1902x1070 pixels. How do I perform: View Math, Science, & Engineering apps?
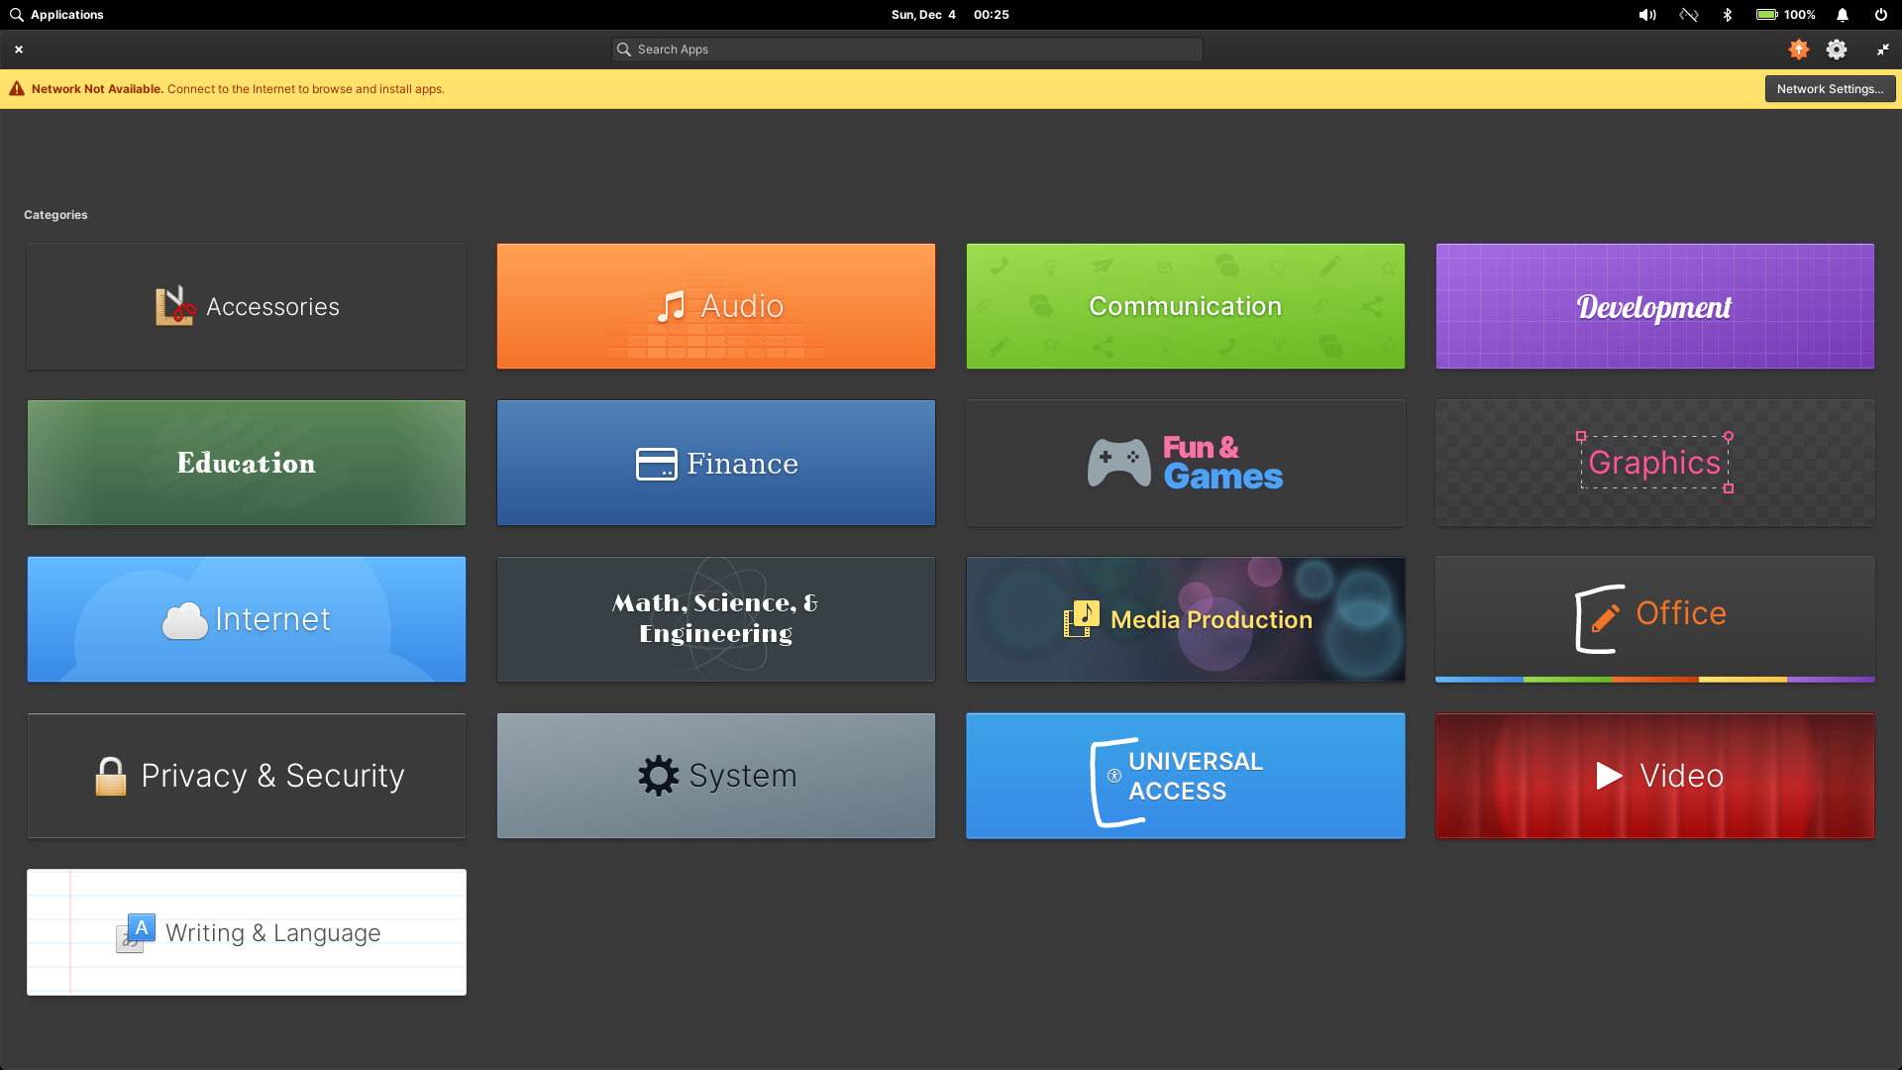715,618
